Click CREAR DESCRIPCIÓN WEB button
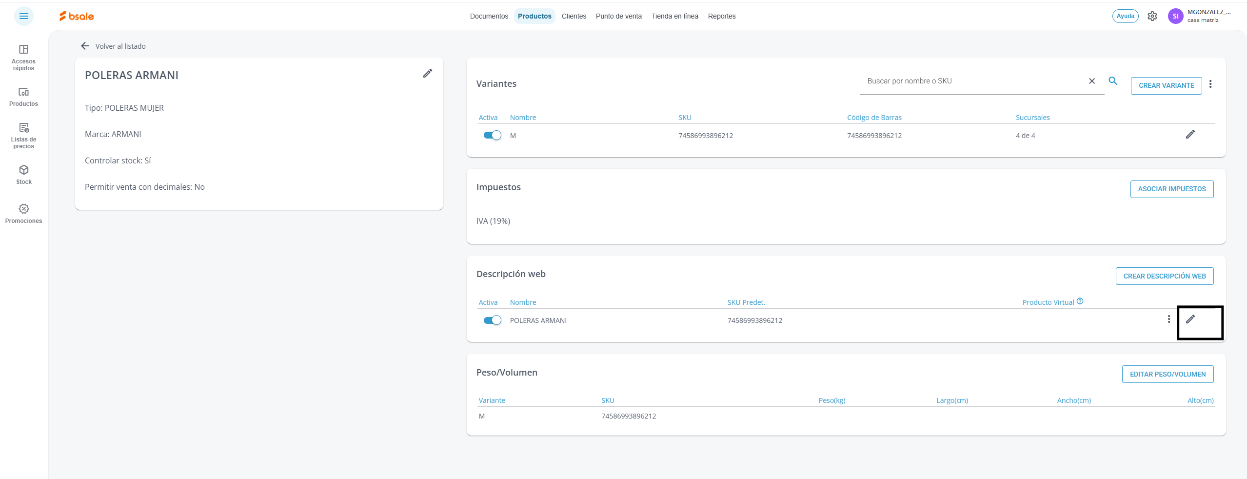1247x479 pixels. click(x=1165, y=276)
